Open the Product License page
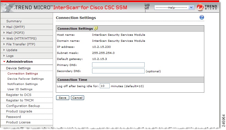 (x=18, y=122)
